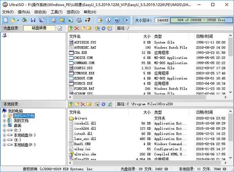Click Rename icon in local directory toolbar
This screenshot has height=172, width=234.
(89, 104)
